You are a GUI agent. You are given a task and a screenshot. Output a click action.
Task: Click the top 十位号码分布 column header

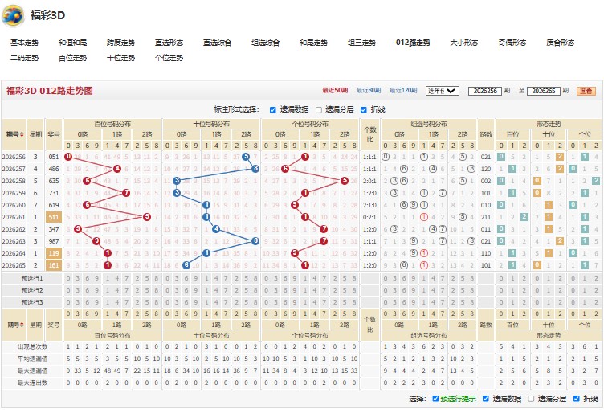coord(211,124)
